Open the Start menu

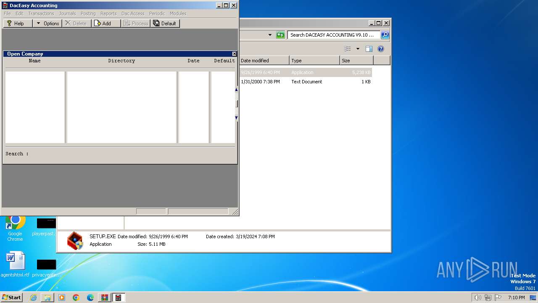pyautogui.click(x=12, y=297)
